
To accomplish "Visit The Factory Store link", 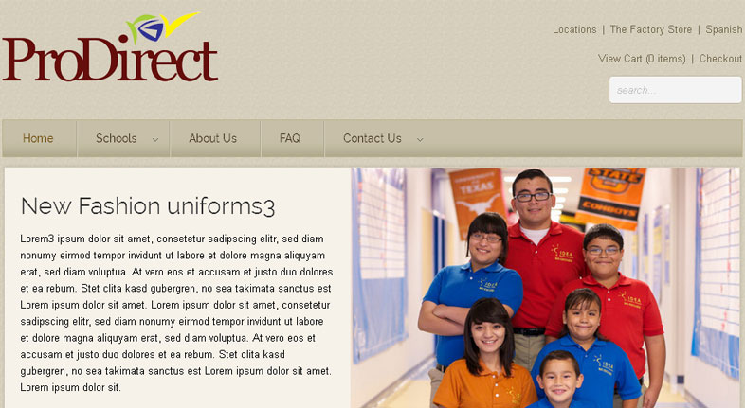I will point(651,29).
